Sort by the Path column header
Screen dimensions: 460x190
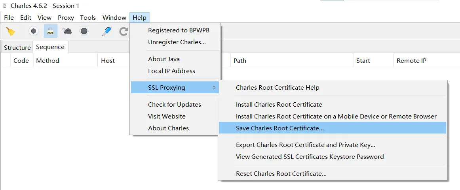[292, 60]
